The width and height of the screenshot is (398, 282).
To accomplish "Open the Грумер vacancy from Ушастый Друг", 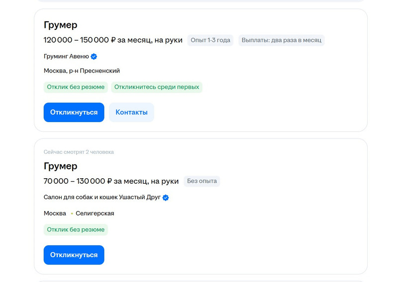I will [x=60, y=166].
